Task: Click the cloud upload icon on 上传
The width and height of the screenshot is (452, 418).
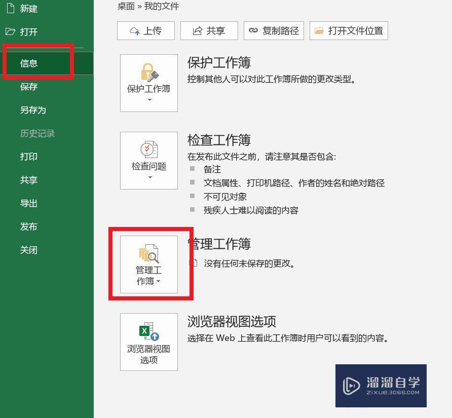Action: (x=135, y=31)
